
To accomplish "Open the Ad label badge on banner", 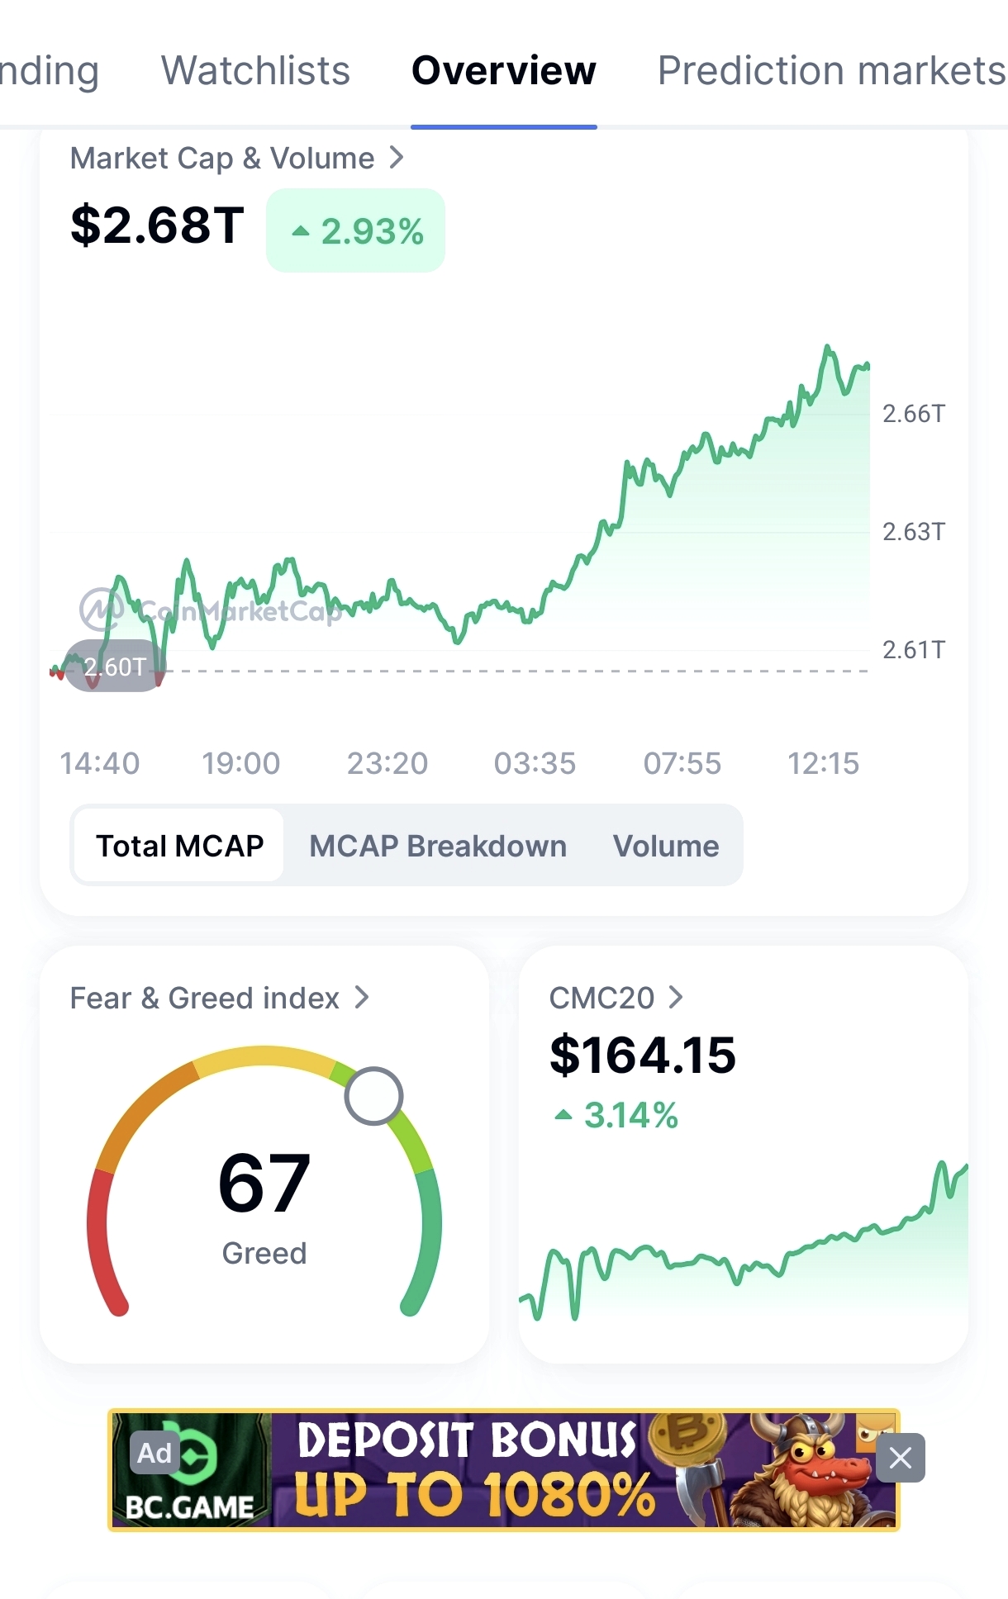I will click(x=155, y=1453).
